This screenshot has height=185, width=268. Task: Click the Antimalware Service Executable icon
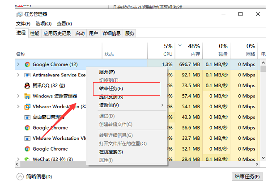pyautogui.click(x=27, y=75)
